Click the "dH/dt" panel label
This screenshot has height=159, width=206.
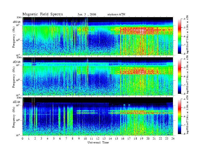pyautogui.click(x=17, y=22)
